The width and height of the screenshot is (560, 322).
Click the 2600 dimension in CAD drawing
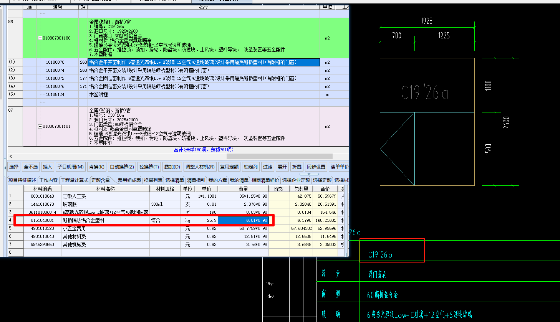[x=506, y=122]
